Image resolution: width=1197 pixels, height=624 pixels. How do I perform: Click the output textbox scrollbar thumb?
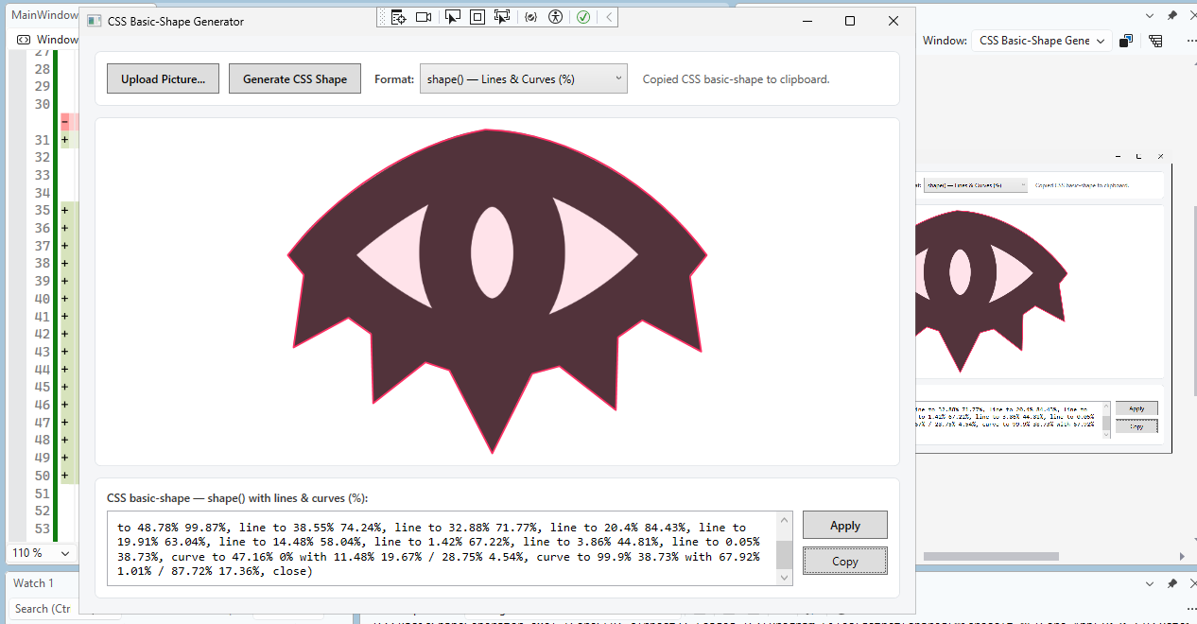785,555
